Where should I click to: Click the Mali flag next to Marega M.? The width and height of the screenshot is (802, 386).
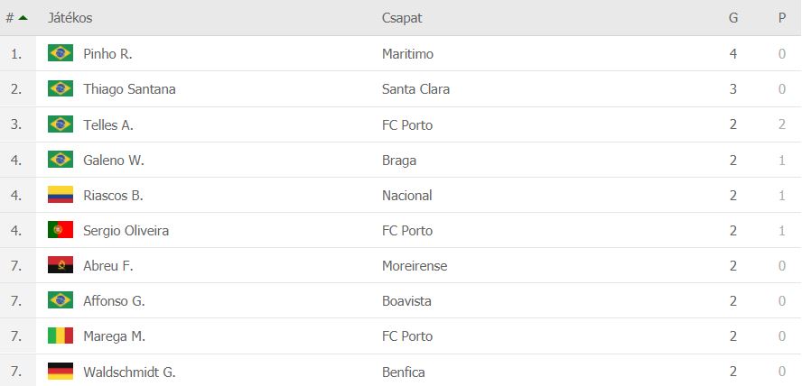[61, 335]
